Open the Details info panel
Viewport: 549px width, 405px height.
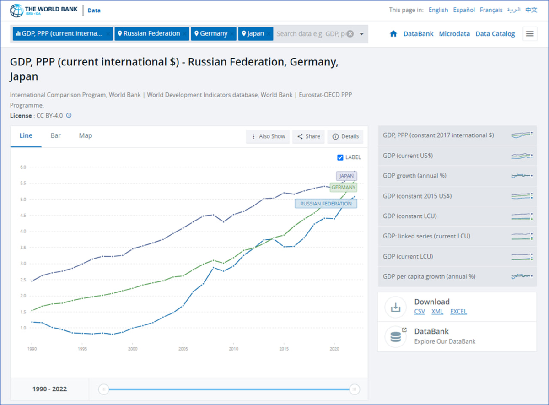(x=345, y=136)
